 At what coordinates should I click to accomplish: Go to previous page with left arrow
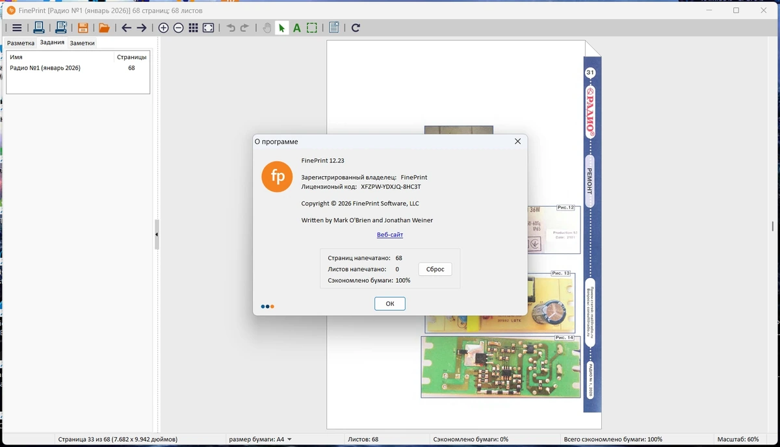click(126, 28)
